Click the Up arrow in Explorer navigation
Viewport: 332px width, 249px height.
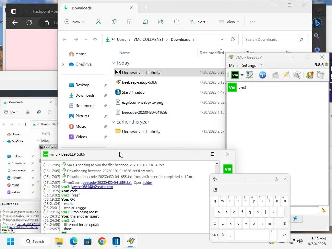pos(95,39)
